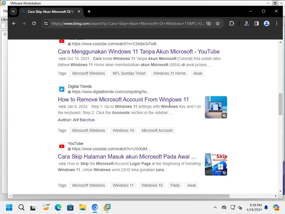
Task: Expand hidden system tray icons chevron
Action: point(215,207)
